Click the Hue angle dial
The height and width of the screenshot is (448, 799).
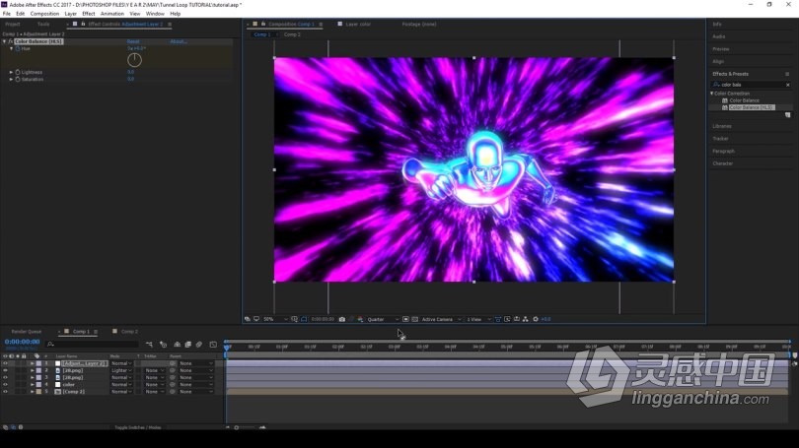(x=134, y=60)
